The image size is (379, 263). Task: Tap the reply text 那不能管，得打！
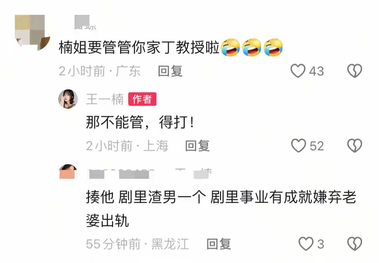(140, 122)
